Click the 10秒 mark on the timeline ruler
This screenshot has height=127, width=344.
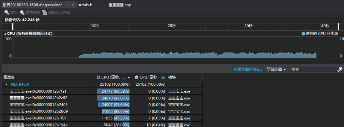95,26
